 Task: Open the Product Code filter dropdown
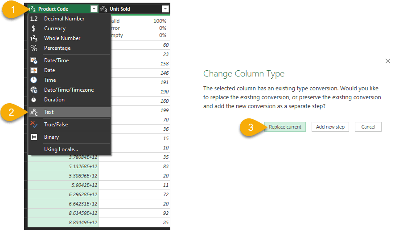coord(94,9)
